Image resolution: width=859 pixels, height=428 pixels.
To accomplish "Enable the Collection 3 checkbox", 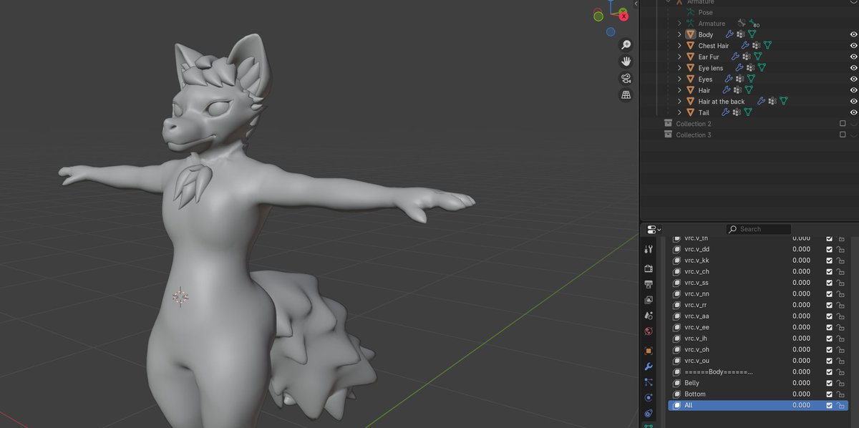I will [843, 135].
